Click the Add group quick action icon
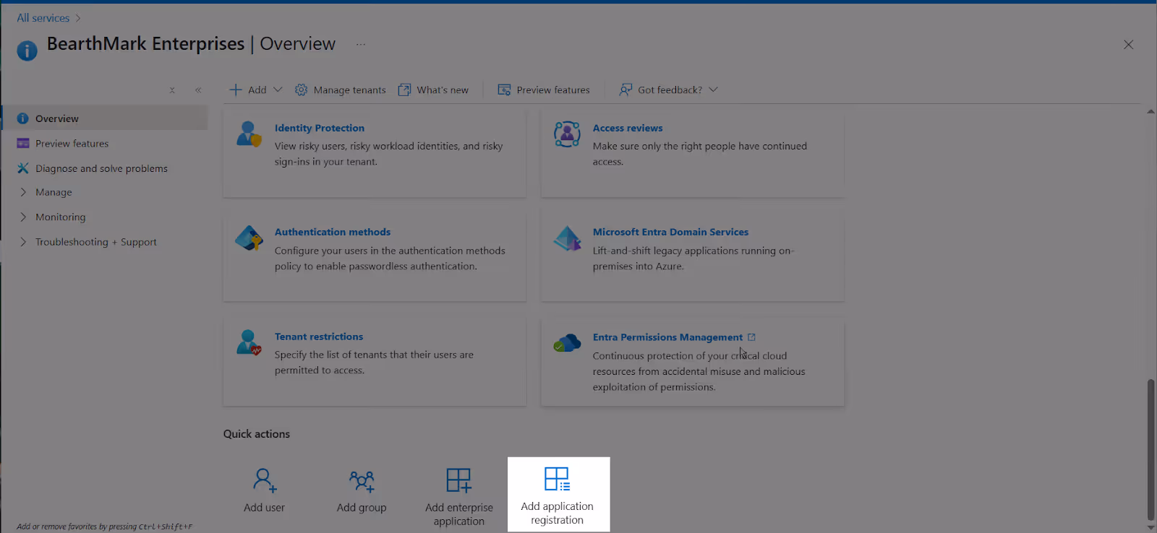Image resolution: width=1157 pixels, height=533 pixels. pos(362,480)
